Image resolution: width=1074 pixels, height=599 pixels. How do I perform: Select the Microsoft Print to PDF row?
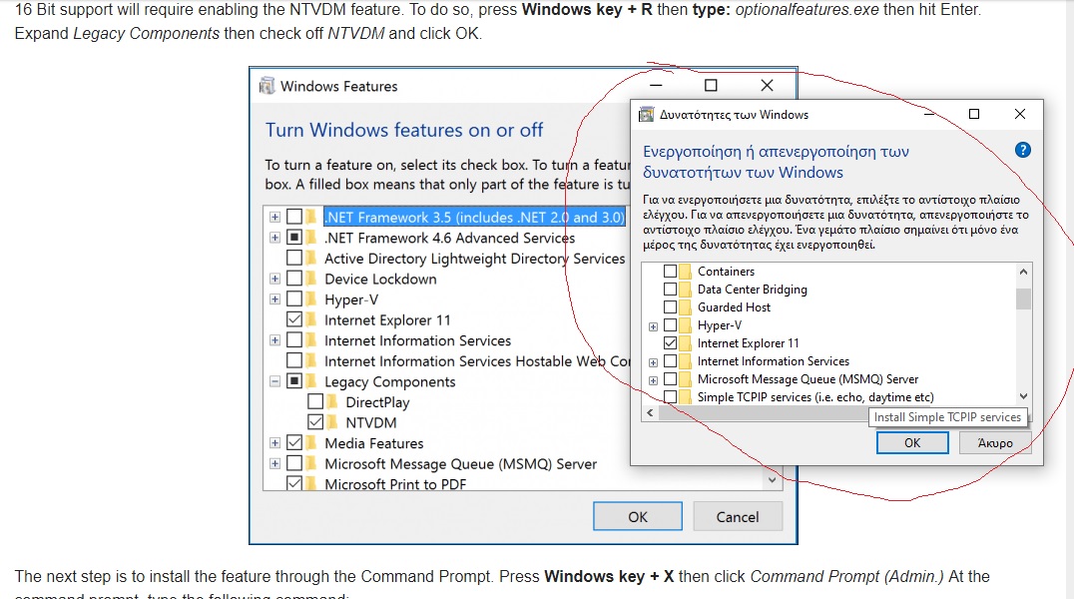[395, 484]
